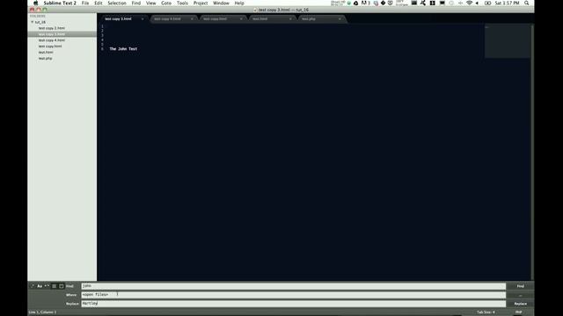The image size is (563, 316).
Task: Toggle show context option in find panel
Action: 55,286
